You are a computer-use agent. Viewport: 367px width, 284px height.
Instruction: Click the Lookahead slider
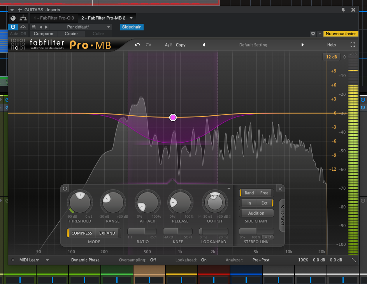click(x=213, y=231)
